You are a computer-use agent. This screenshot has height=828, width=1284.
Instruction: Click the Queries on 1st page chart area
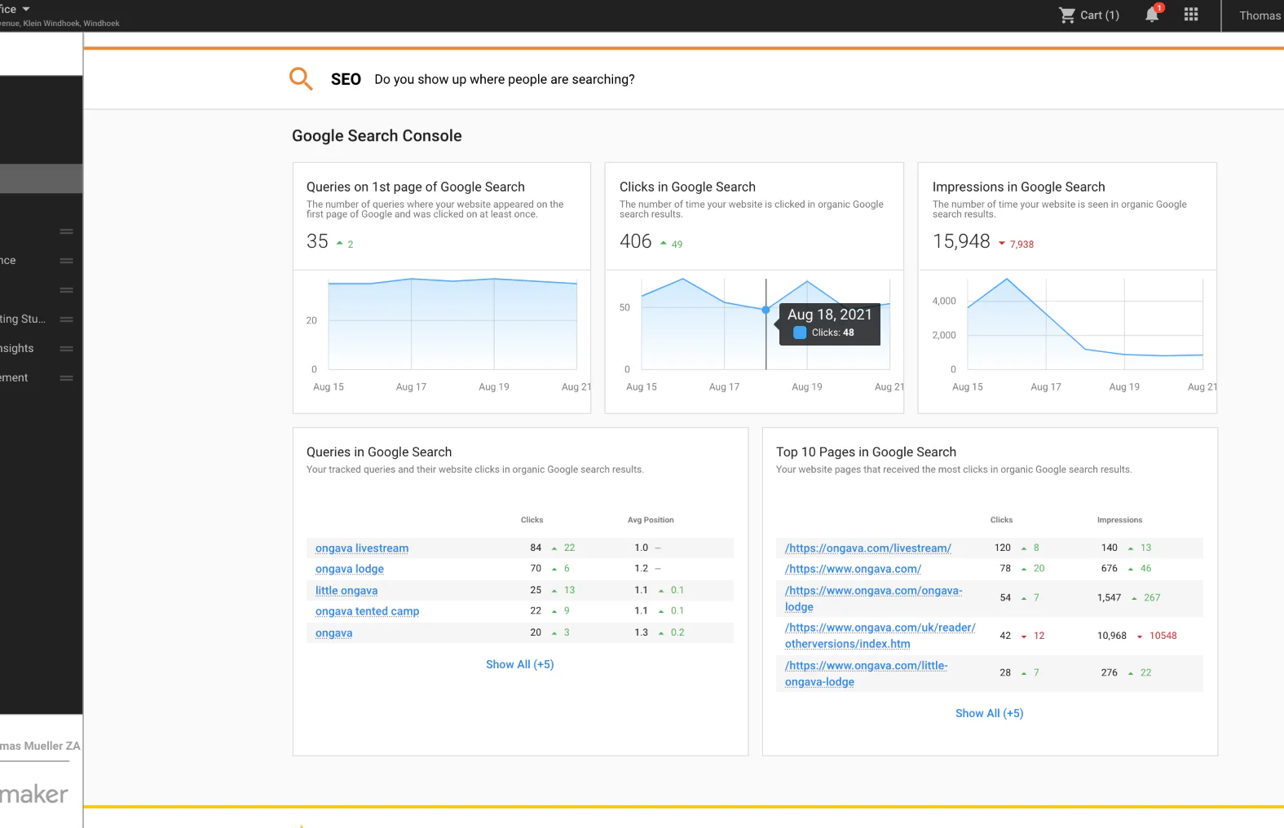pyautogui.click(x=452, y=324)
